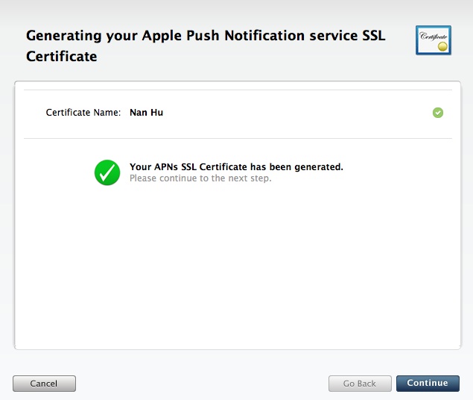Screen dimensions: 473x400
Task: Click the grayed-out Go Back button
Action: point(360,384)
